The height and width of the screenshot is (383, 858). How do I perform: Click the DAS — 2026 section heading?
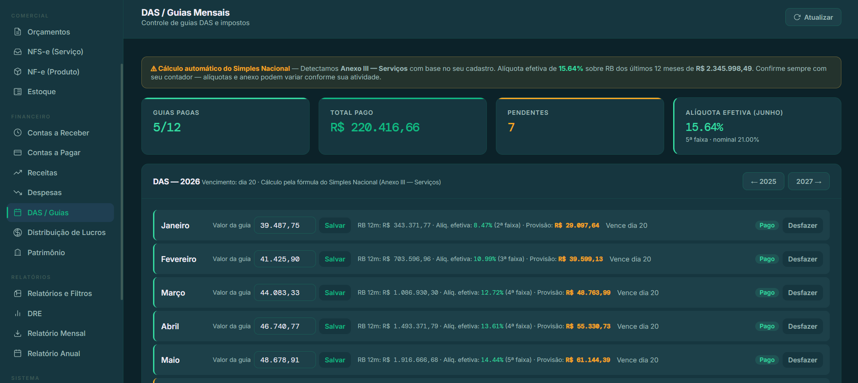(x=176, y=182)
